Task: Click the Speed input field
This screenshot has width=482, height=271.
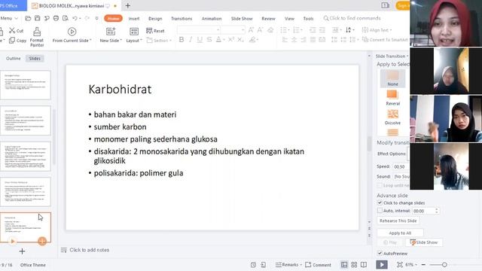Action: click(x=401, y=166)
